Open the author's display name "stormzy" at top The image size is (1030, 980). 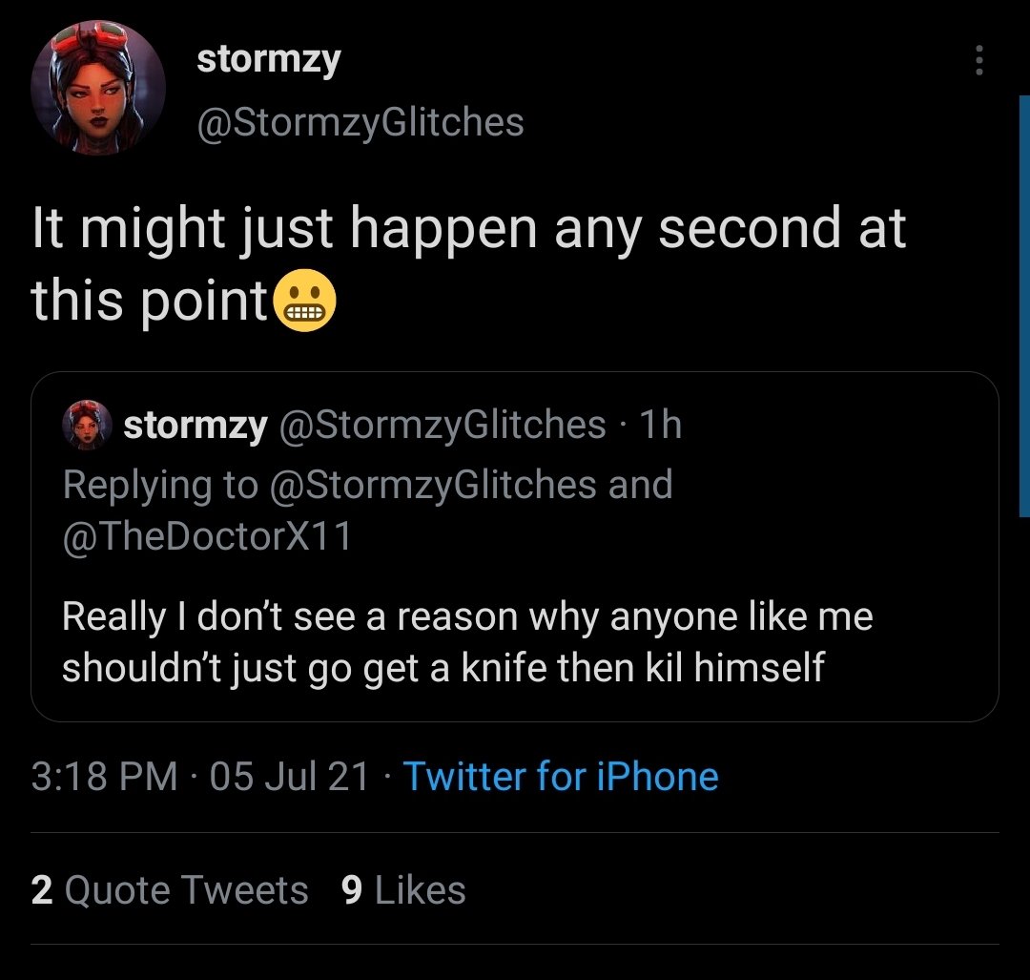pos(268,60)
